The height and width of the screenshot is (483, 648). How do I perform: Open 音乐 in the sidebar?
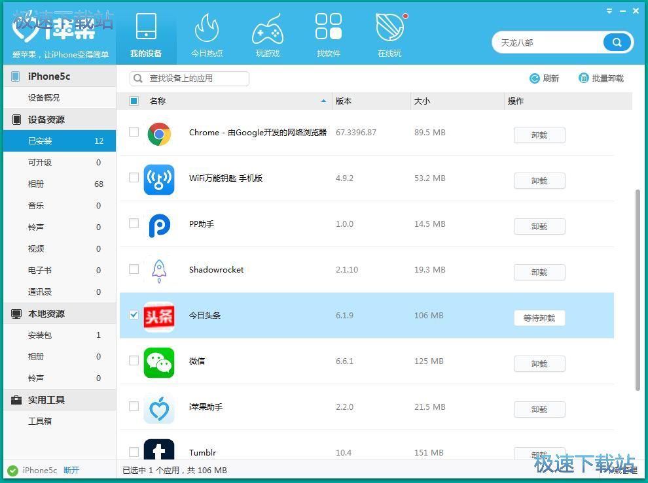pyautogui.click(x=60, y=206)
